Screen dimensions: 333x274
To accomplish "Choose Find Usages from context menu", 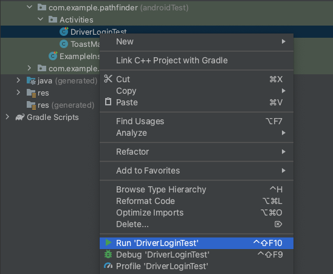I will coord(196,121).
